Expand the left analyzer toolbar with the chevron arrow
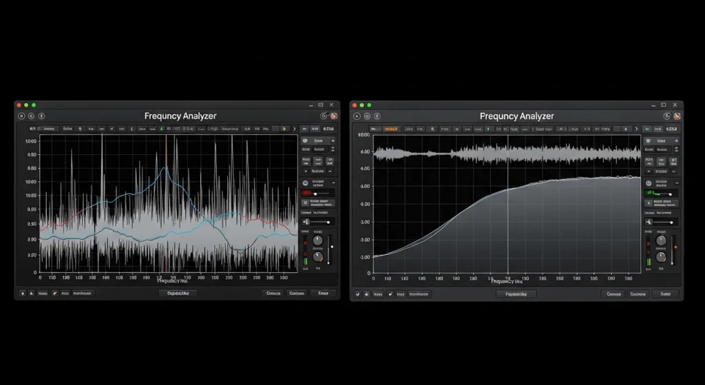705x385 pixels. (295, 129)
